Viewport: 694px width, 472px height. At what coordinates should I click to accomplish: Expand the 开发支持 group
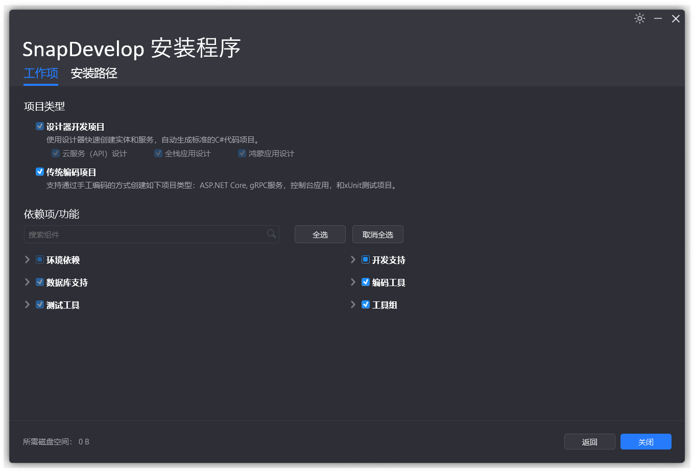[353, 259]
